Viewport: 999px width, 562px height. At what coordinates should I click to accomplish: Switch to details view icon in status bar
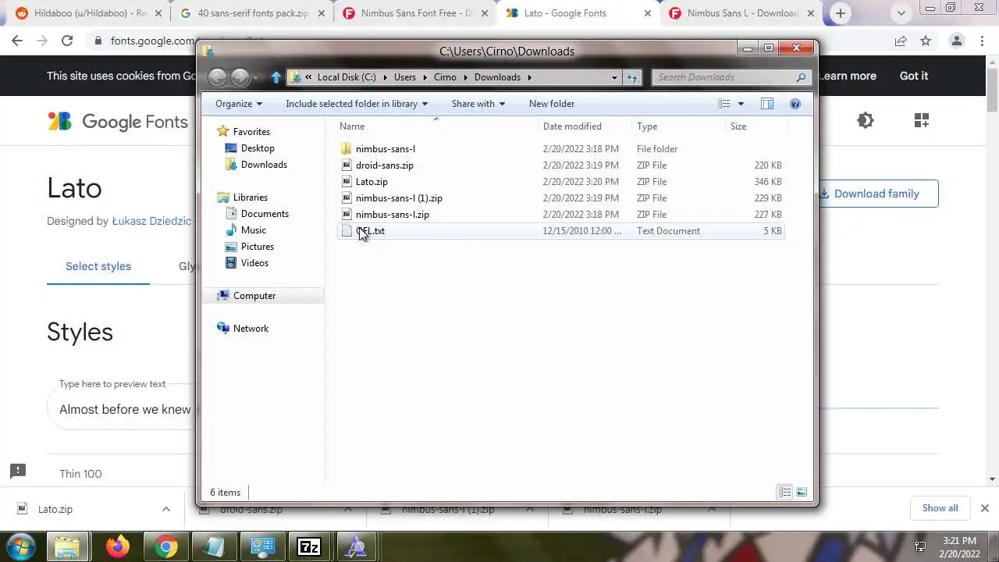784,492
